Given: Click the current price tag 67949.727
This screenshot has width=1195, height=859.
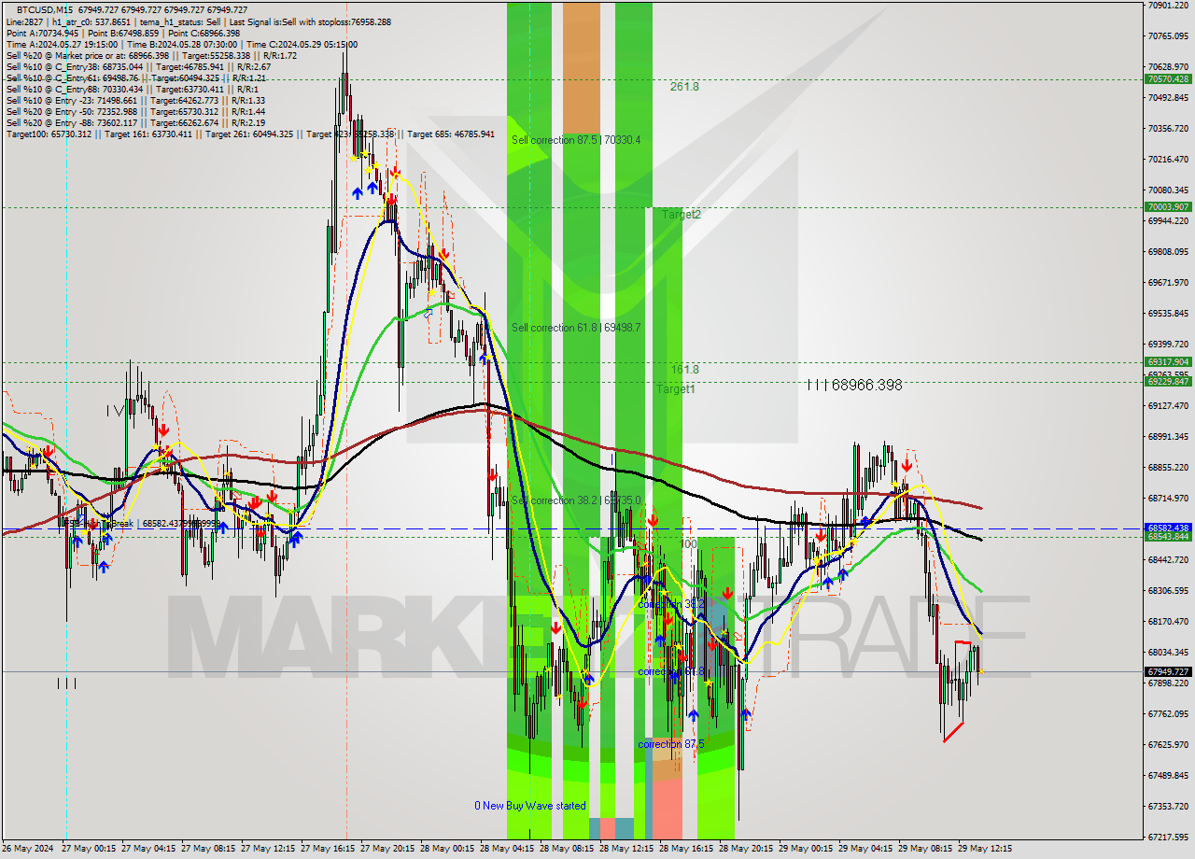Looking at the screenshot, I should (x=1168, y=671).
